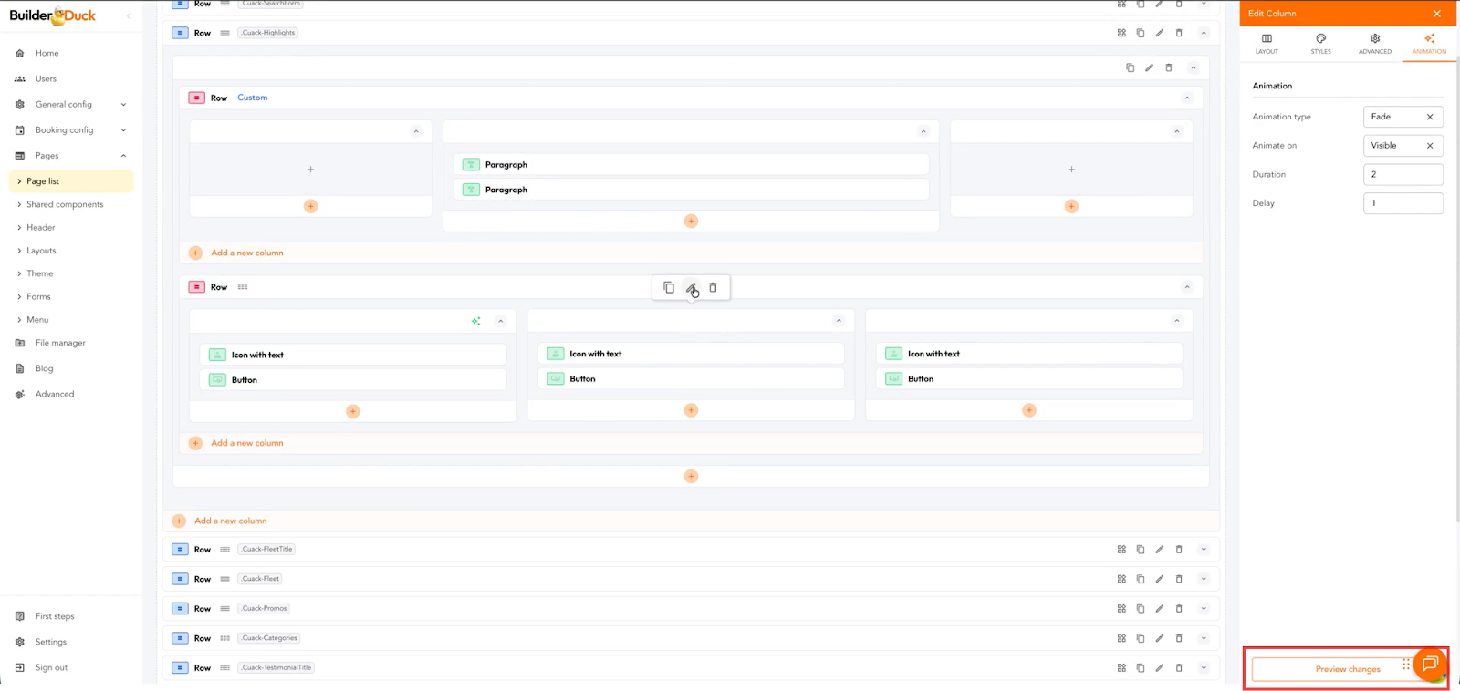Clear the Fade animation type
Viewport: 1460px width, 691px height.
1430,117
